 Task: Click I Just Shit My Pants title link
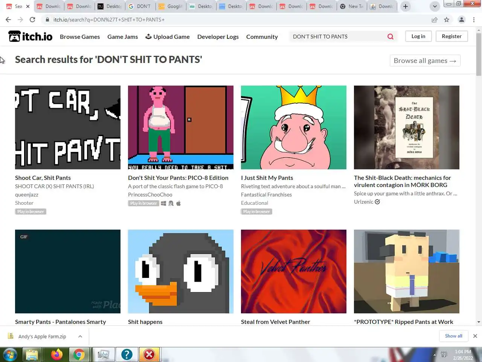pyautogui.click(x=267, y=178)
